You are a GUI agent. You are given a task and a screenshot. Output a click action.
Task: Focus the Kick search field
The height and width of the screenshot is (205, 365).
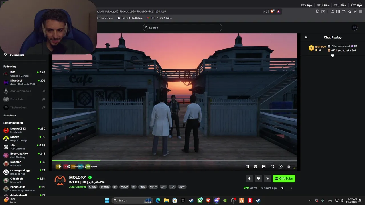click(x=182, y=28)
